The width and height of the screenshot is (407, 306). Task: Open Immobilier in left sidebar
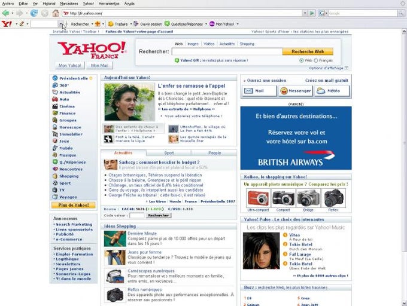(71, 134)
